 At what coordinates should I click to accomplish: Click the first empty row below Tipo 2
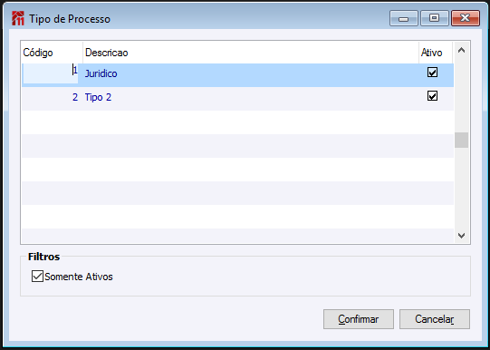237,122
